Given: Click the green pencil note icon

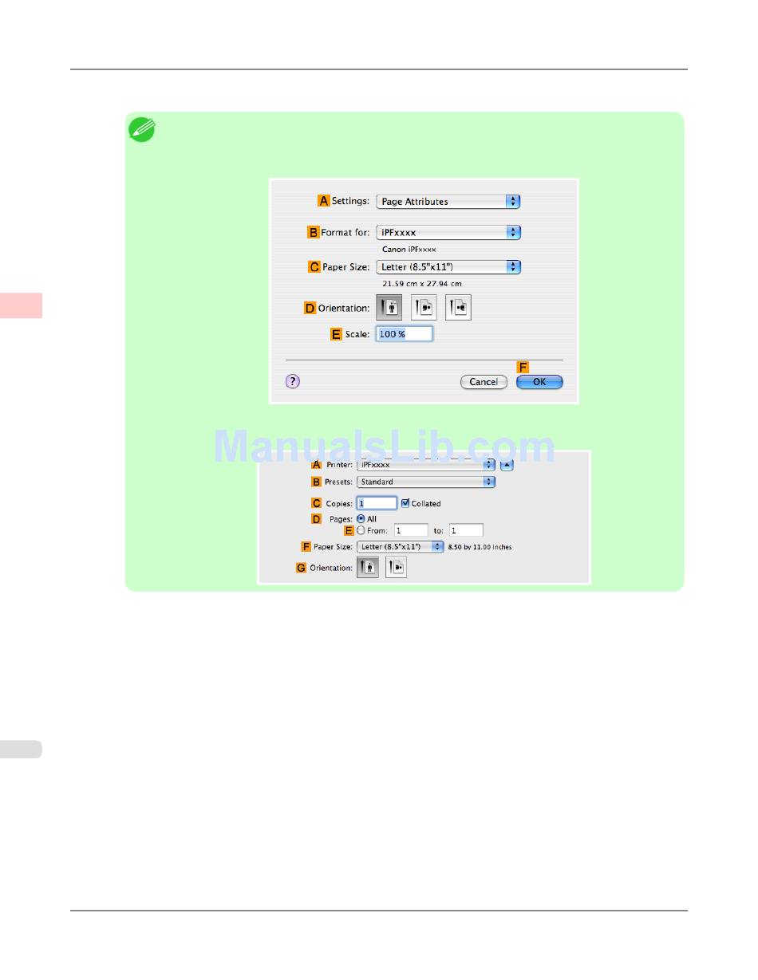Looking at the screenshot, I should [141, 128].
